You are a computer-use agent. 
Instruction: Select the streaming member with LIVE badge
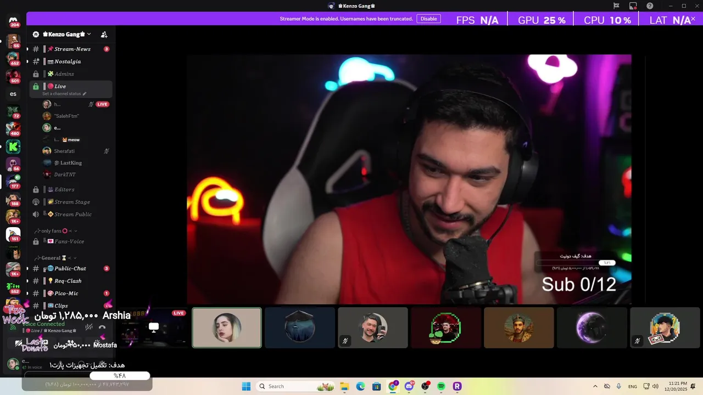click(76, 104)
